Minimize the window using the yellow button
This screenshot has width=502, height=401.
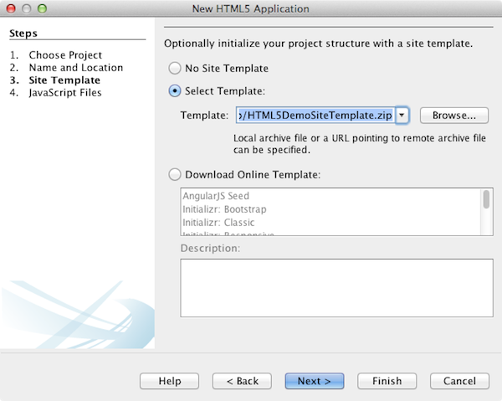point(26,8)
